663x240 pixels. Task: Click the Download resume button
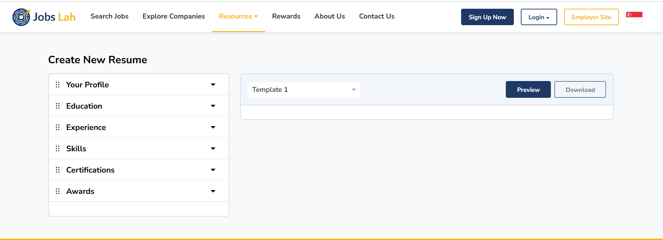[580, 90]
